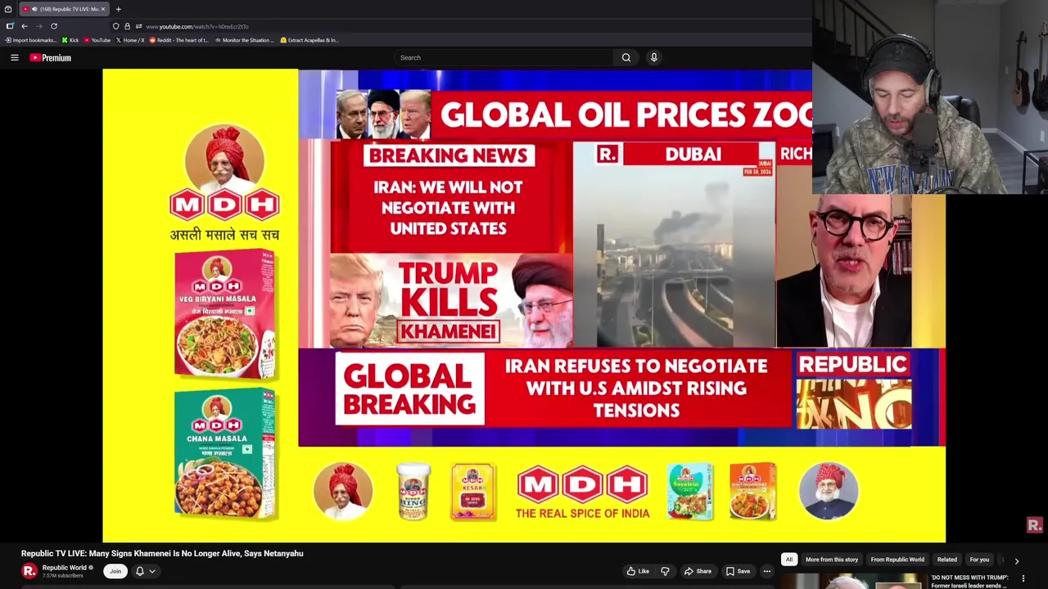Click the Join membership button
The image size is (1048, 589).
point(115,571)
